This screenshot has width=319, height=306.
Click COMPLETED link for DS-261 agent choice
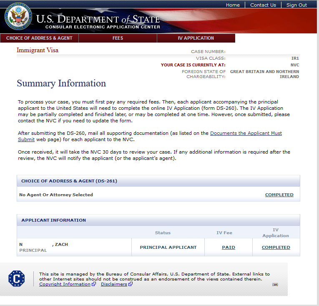(x=279, y=195)
